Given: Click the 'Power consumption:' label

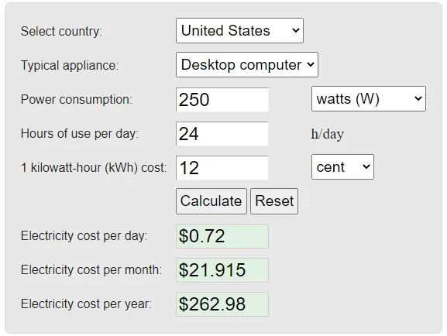Looking at the screenshot, I should pos(77,99).
